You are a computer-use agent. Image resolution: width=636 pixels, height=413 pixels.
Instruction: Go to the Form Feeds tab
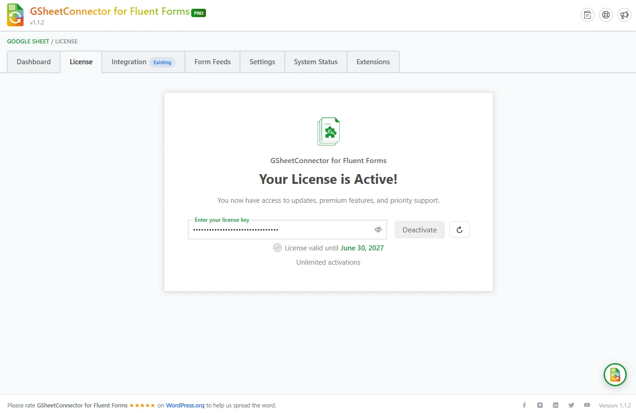[x=212, y=62]
